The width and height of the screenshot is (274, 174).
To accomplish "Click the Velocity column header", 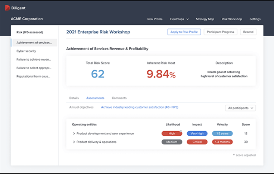I will click(222, 124).
